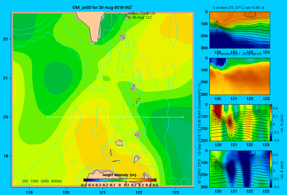
Task: Click longitude label 121 below the main map
Action: click(x=102, y=192)
